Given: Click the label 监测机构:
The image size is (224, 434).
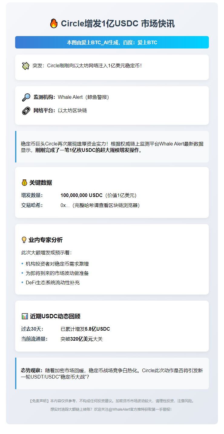Looking at the screenshot, I should click(44, 97).
